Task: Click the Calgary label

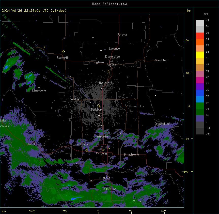Action: 102,153
